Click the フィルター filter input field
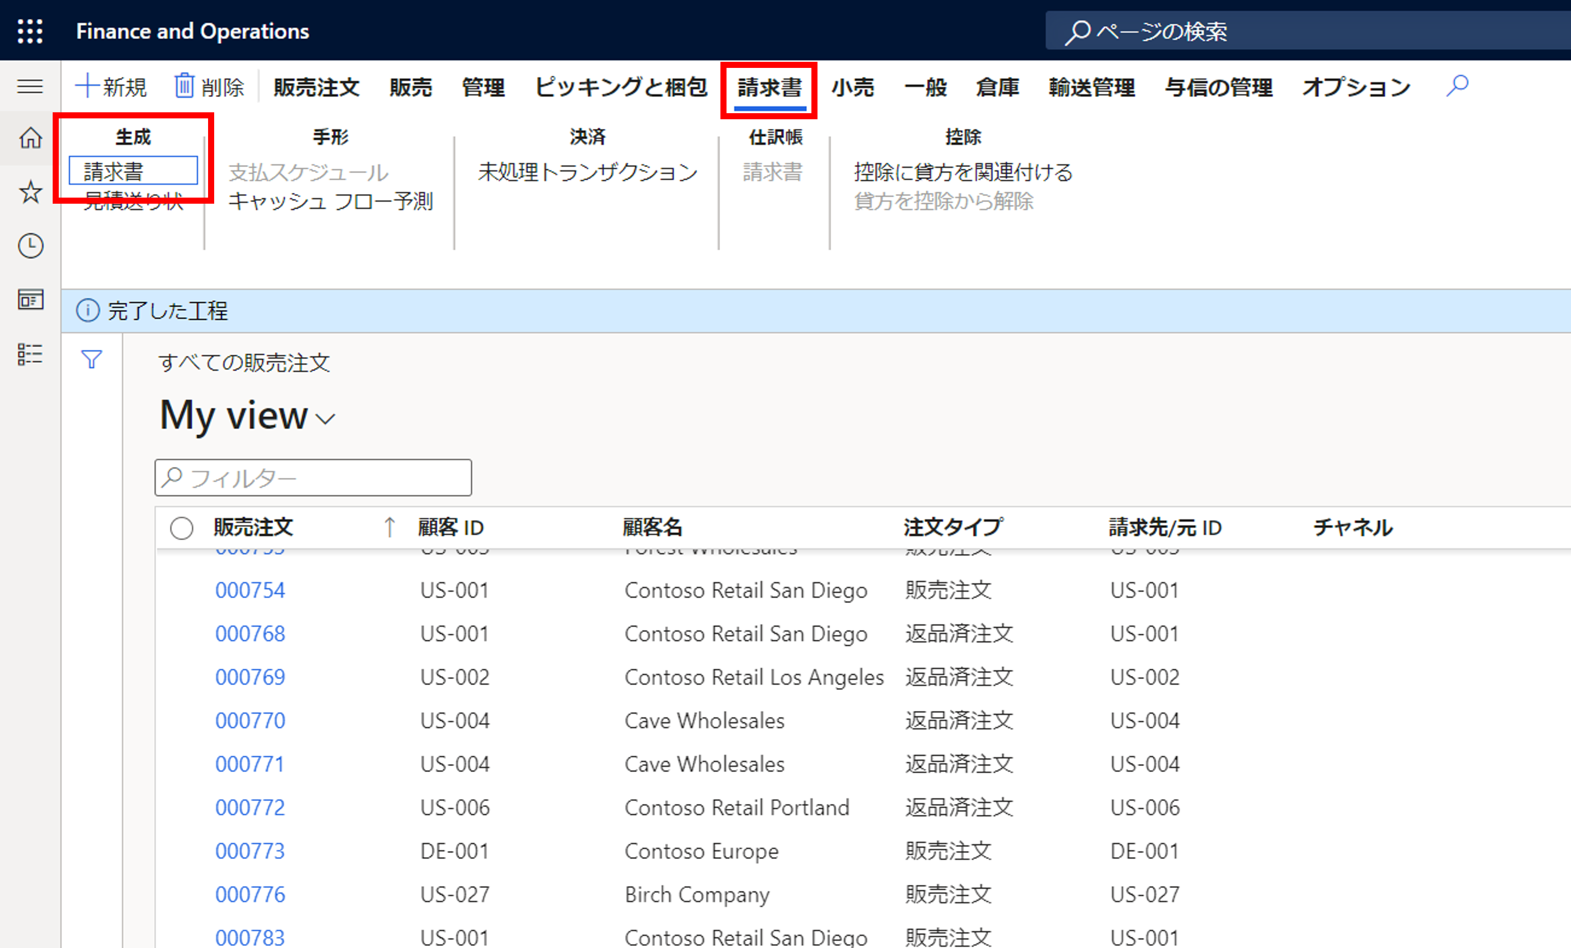 [313, 477]
